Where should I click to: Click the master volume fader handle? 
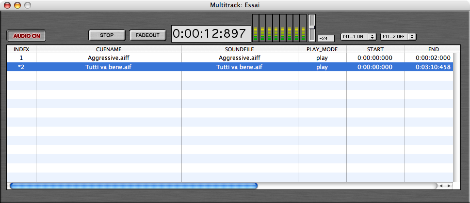tap(312, 27)
